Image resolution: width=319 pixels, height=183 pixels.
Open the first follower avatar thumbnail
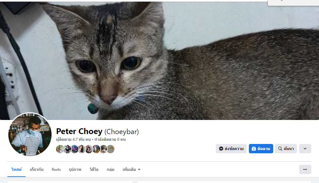click(x=60, y=149)
